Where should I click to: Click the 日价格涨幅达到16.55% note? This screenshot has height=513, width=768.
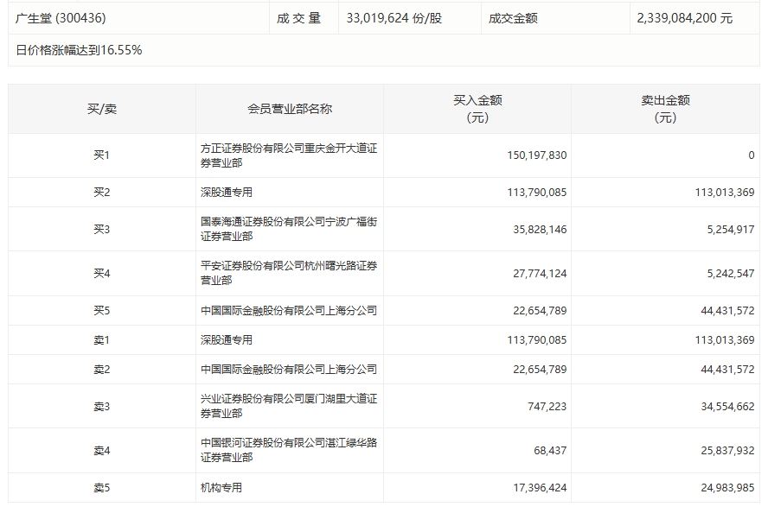pos(79,50)
